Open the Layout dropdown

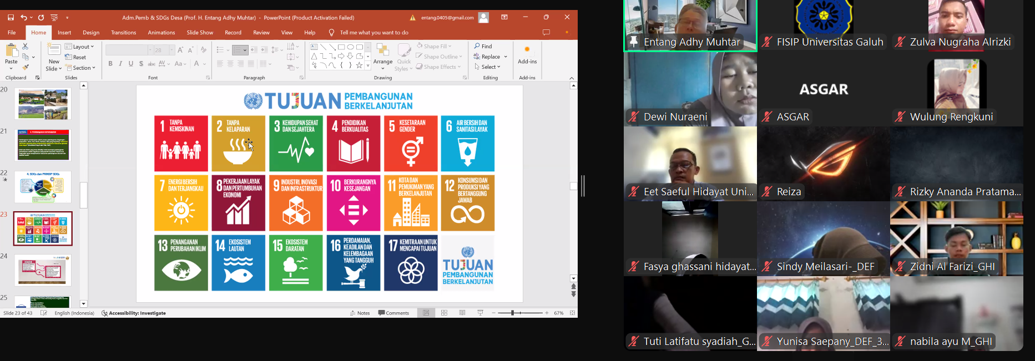[79, 47]
